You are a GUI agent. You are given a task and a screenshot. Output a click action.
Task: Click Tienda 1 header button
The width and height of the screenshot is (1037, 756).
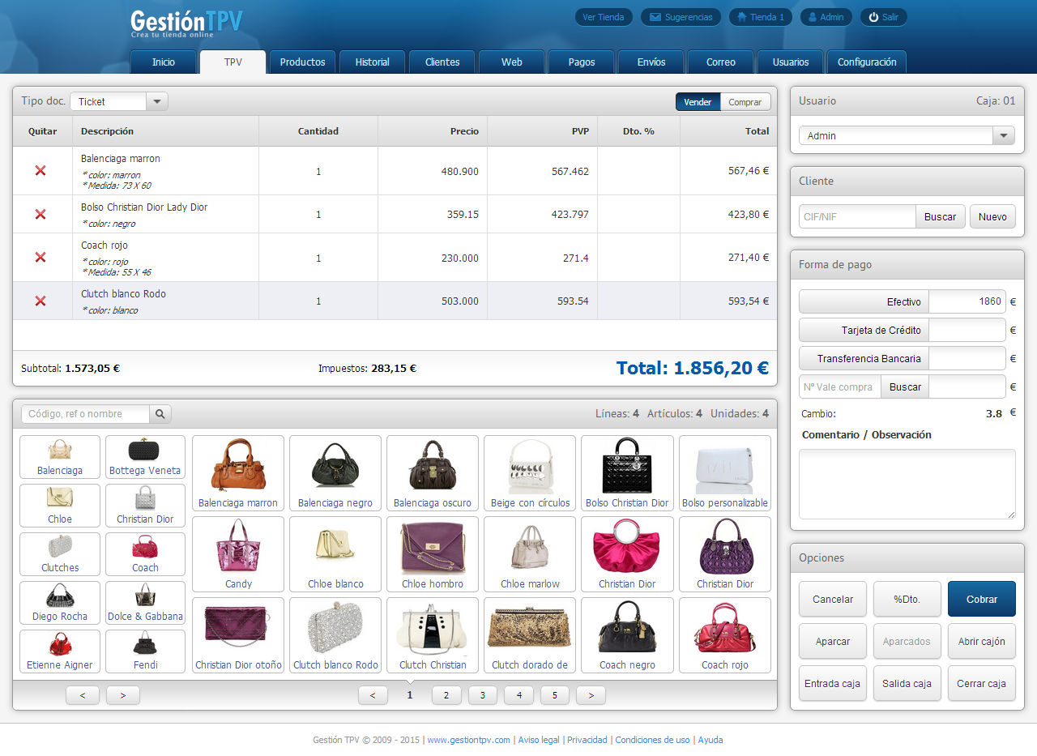click(x=761, y=17)
